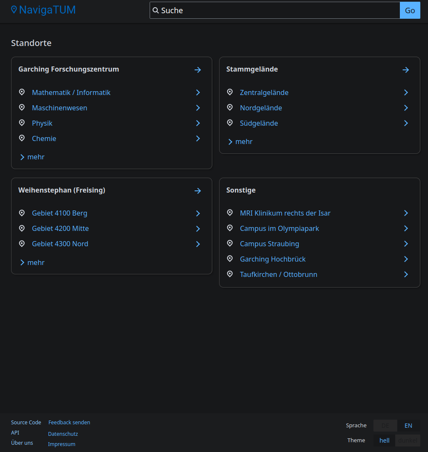Open the Garching Forschungszentrum heading

[x=69, y=69]
